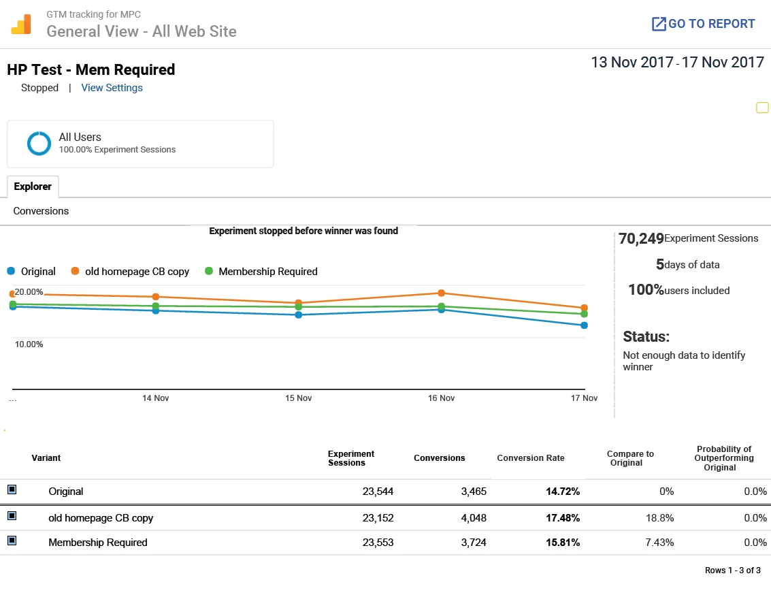Click the 100% users included summary
The width and height of the screenshot is (771, 595).
(678, 290)
